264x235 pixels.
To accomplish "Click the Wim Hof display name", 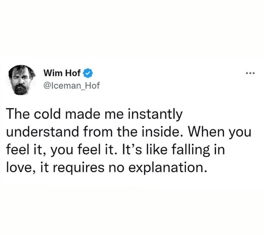I will [x=62, y=73].
